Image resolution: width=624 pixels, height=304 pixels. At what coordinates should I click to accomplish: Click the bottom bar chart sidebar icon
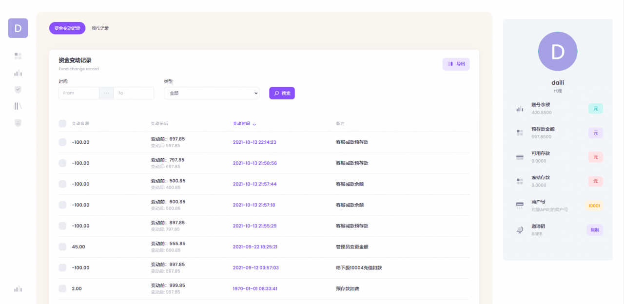coord(18,288)
